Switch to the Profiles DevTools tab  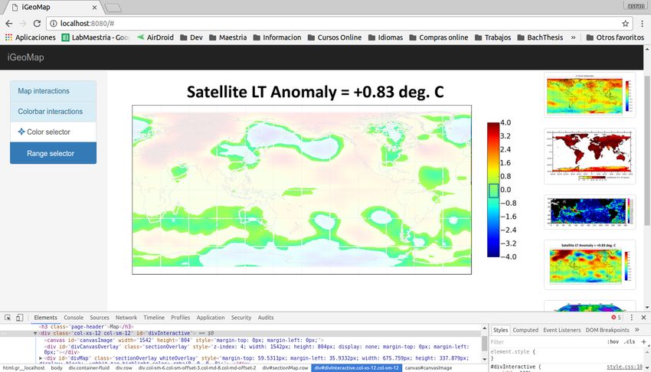(180, 317)
